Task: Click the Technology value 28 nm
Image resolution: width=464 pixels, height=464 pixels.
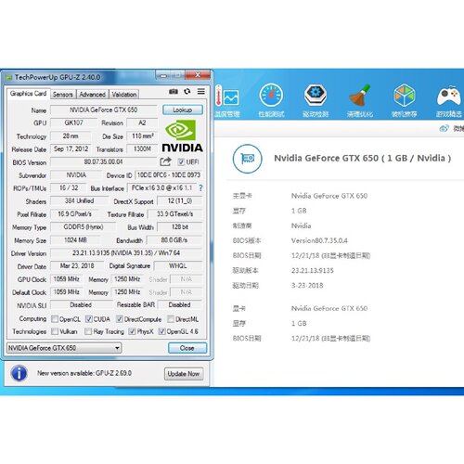Action: click(x=71, y=136)
